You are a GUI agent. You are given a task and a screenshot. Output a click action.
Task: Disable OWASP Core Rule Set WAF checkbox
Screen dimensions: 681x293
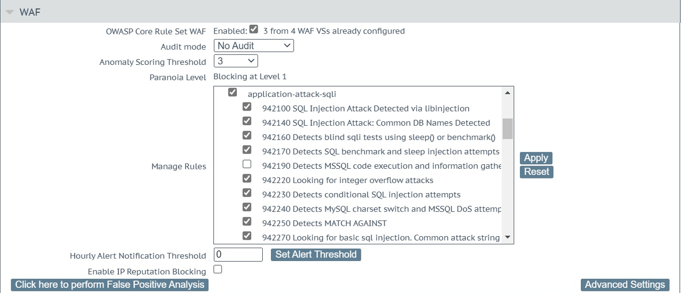254,30
